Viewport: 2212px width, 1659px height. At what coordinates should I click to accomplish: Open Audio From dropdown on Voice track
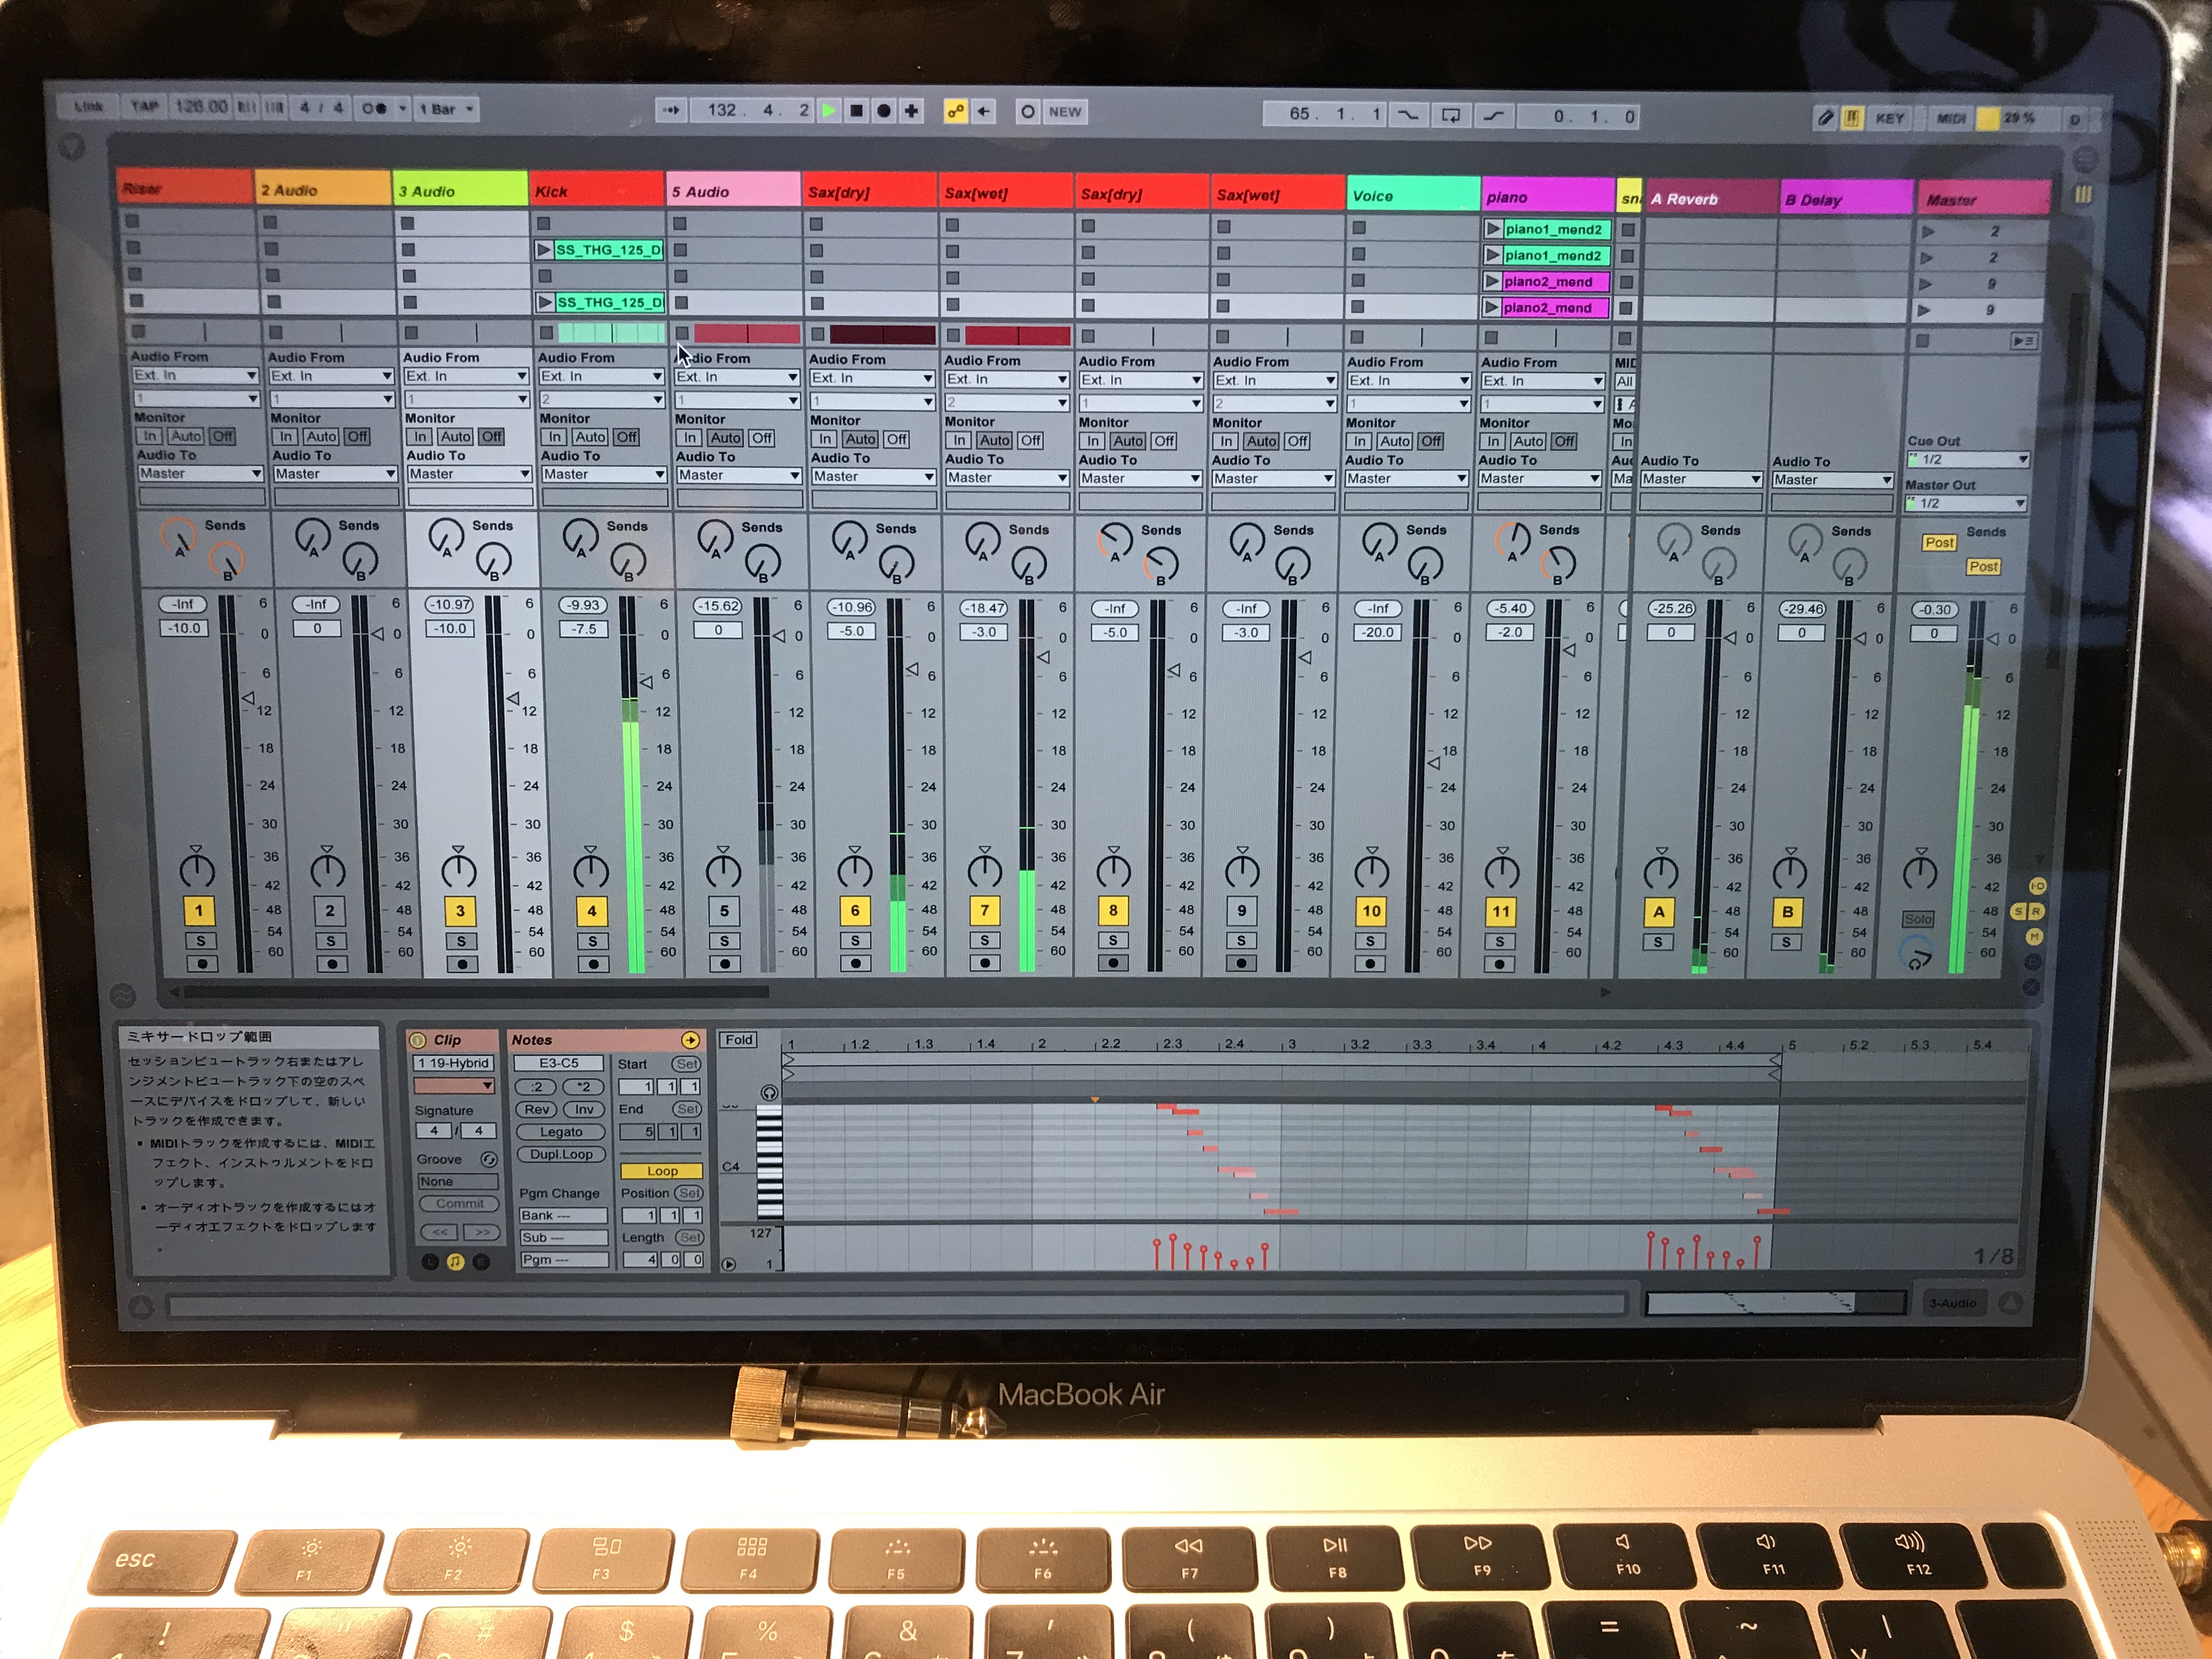click(1408, 381)
